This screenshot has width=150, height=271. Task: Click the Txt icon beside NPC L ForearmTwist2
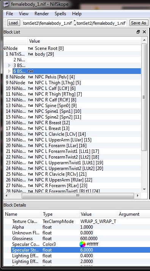tap(30, 157)
